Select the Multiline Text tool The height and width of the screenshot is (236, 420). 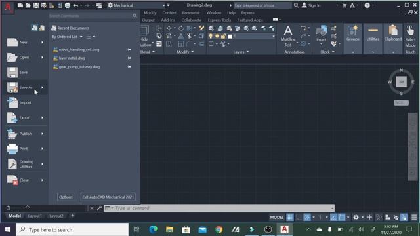point(288,35)
